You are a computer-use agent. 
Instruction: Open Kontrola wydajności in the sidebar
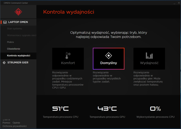click(18, 55)
